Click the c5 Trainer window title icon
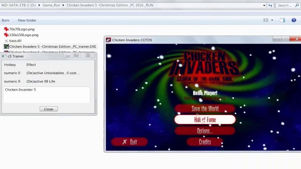Screen dimensions: 301x169 (4, 56)
